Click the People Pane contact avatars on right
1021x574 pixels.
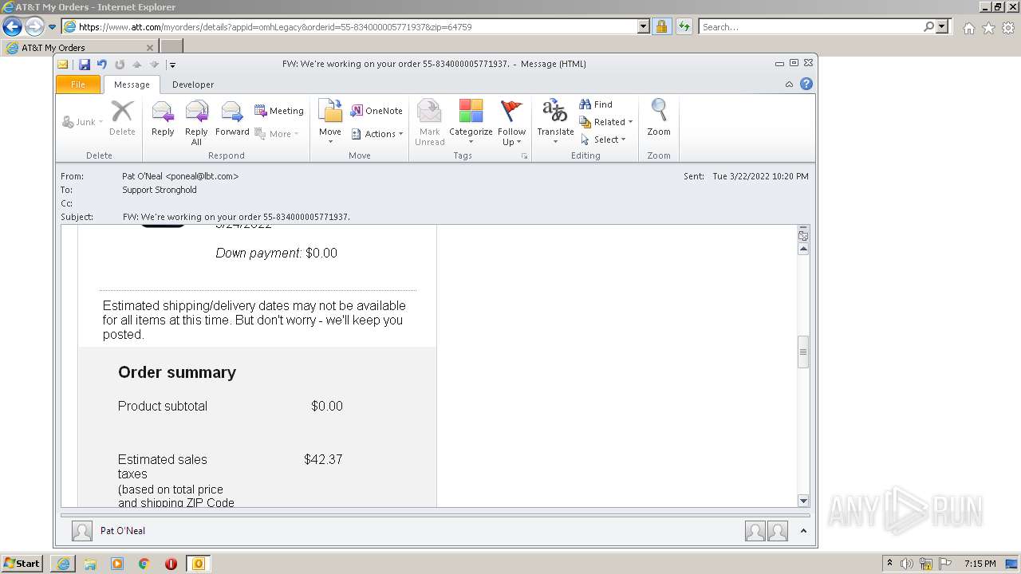pyautogui.click(x=767, y=531)
